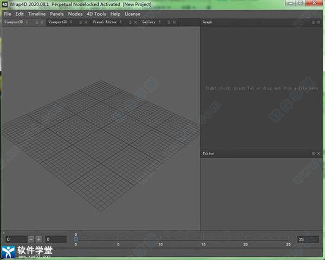Close the Viewport2D tab

click(x=86, y=22)
